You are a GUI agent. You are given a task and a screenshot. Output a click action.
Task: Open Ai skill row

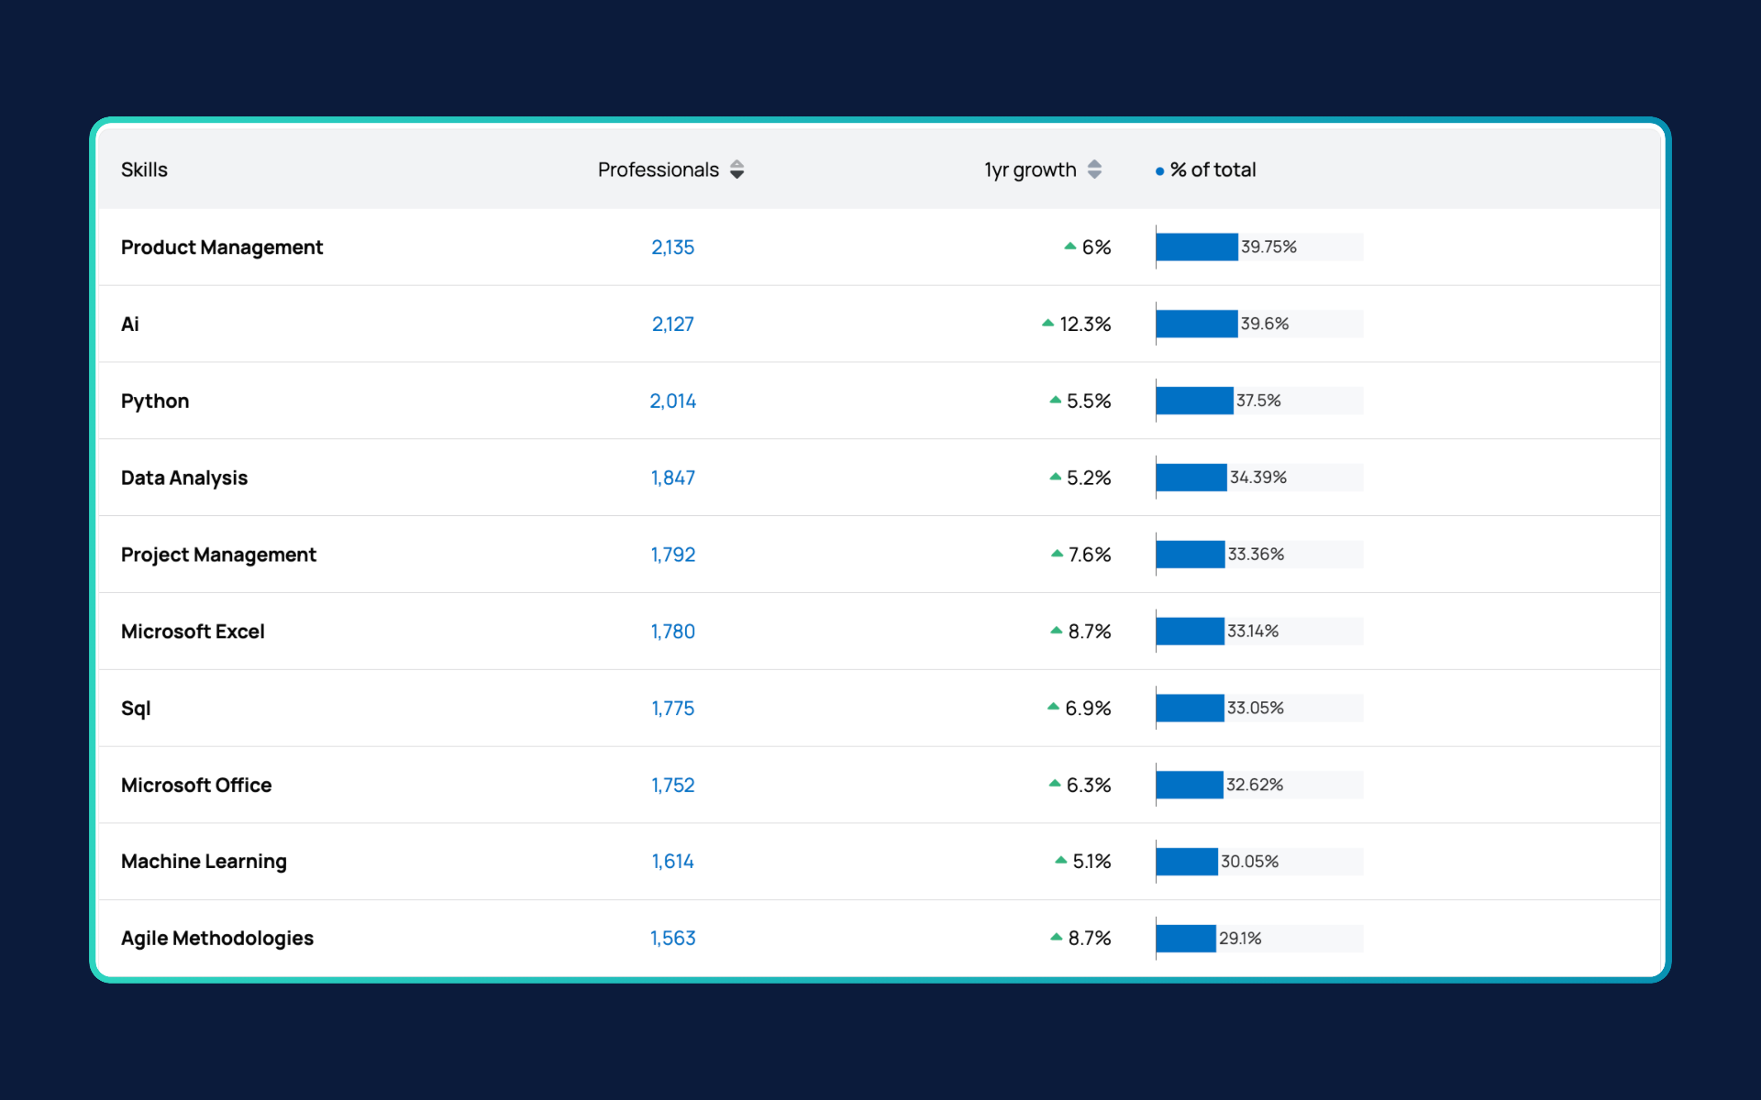point(880,324)
